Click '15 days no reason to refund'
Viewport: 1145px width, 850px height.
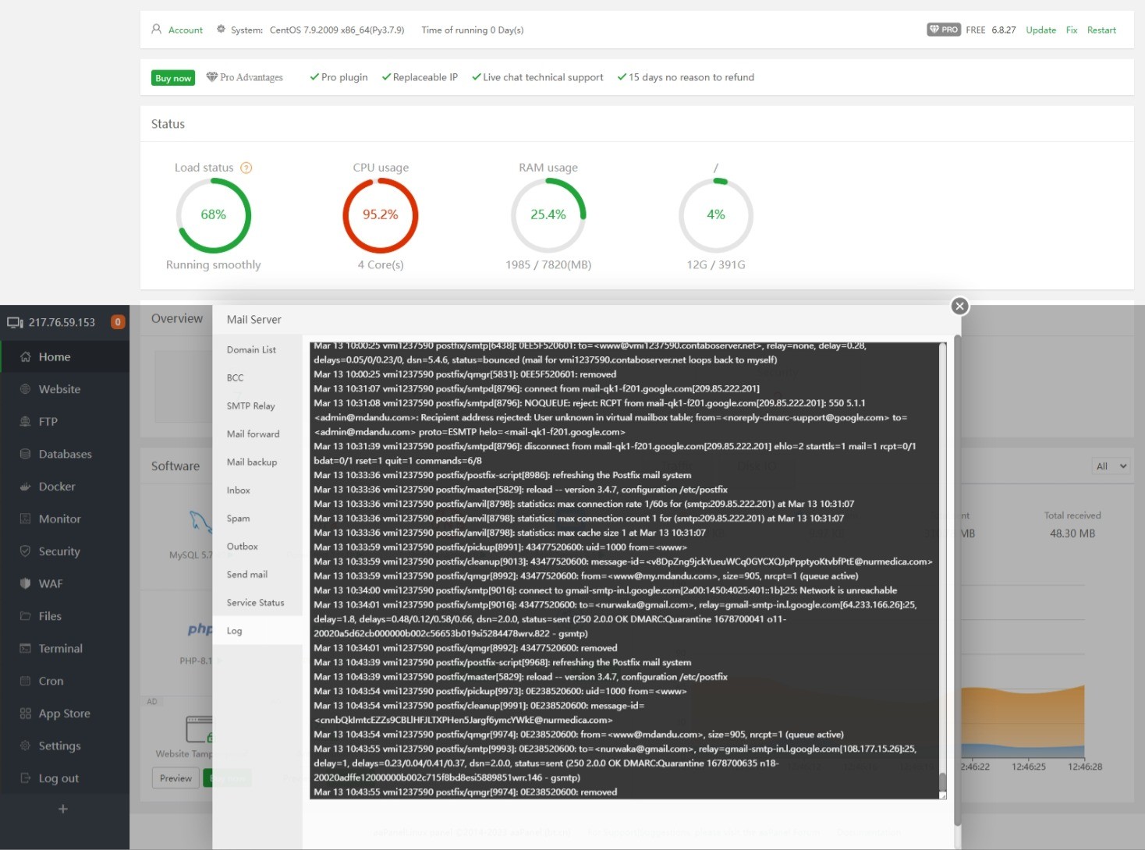[x=691, y=77]
